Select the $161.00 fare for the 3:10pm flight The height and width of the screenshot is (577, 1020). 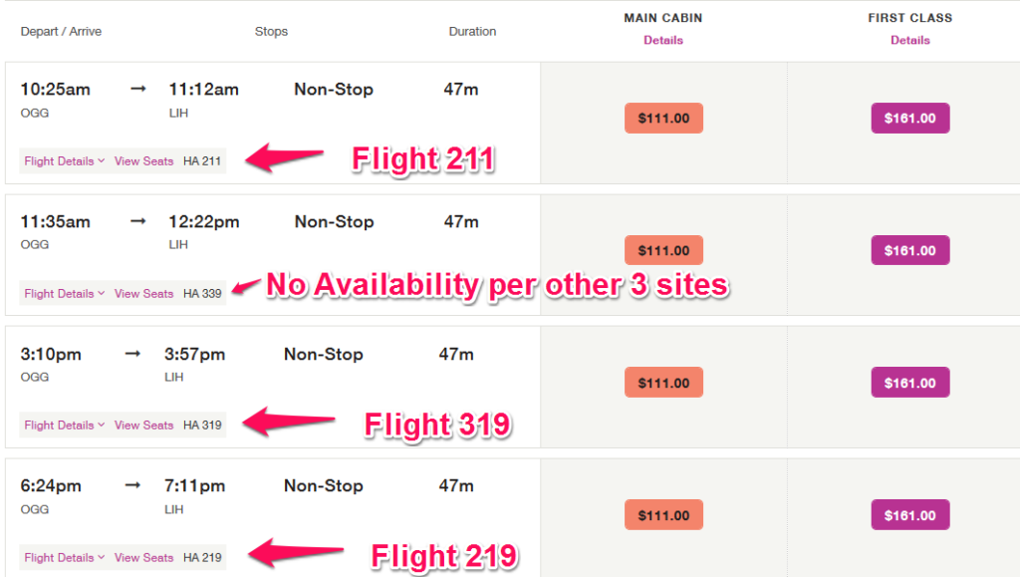tap(909, 382)
